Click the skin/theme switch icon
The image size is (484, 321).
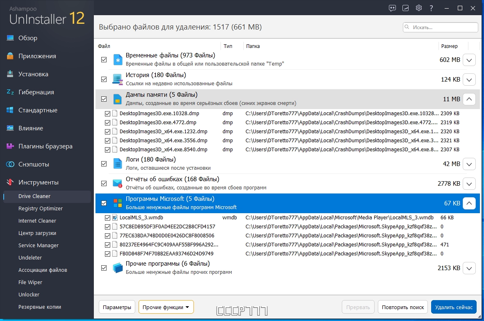406,8
